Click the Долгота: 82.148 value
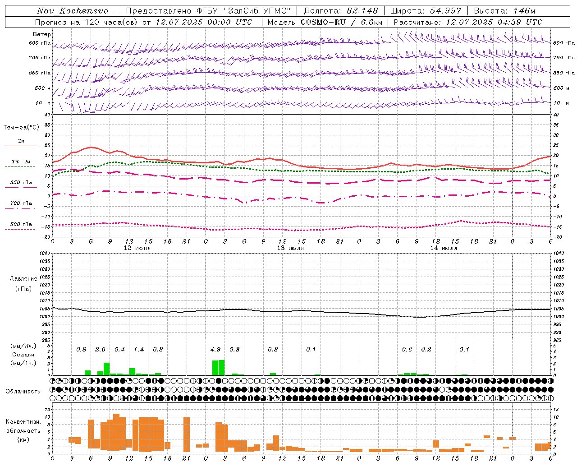577x462 pixels. coord(341,11)
